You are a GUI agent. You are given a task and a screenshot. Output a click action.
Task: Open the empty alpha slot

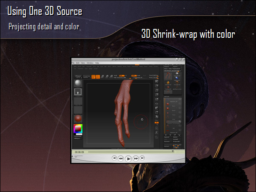coord(78,101)
